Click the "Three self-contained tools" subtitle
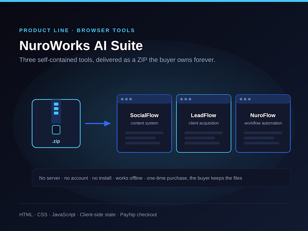 pos(117,60)
